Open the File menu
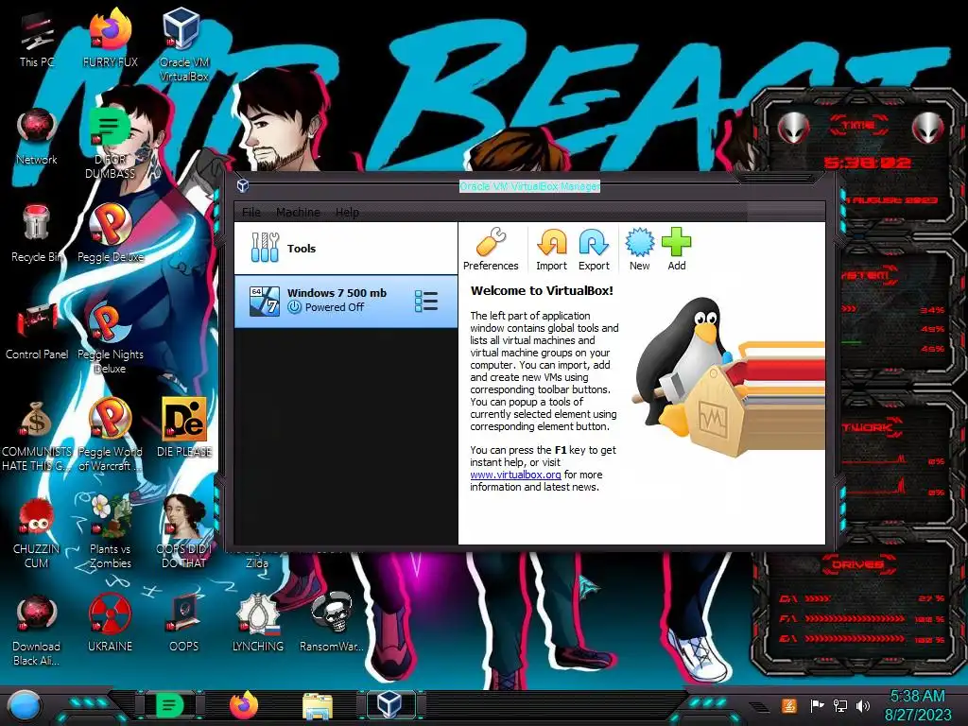This screenshot has height=726, width=968. [x=251, y=213]
